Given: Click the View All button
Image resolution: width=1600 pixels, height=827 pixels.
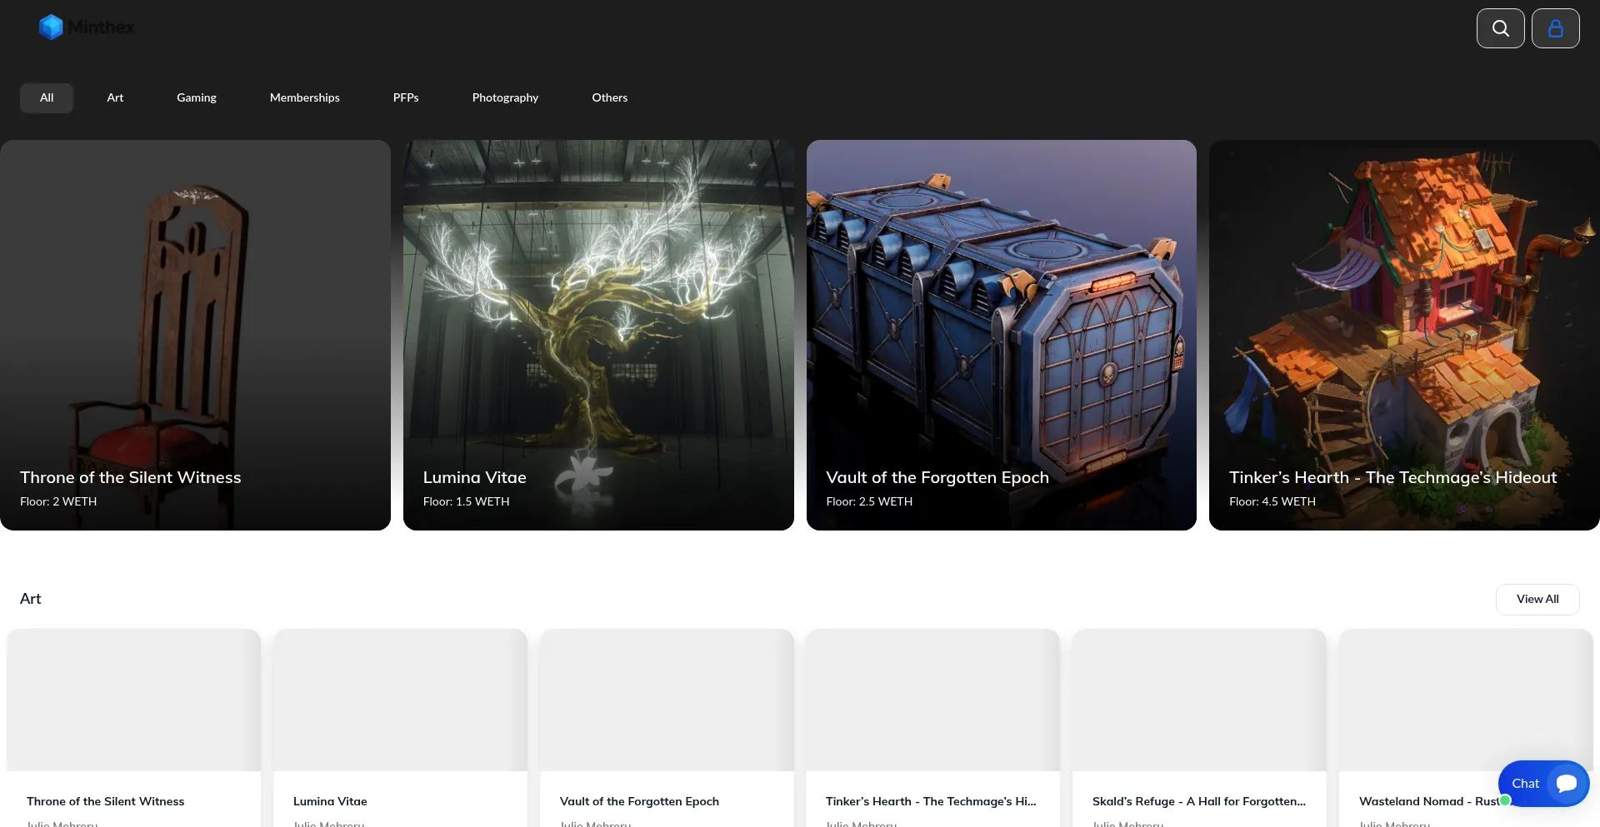Looking at the screenshot, I should (x=1537, y=599).
